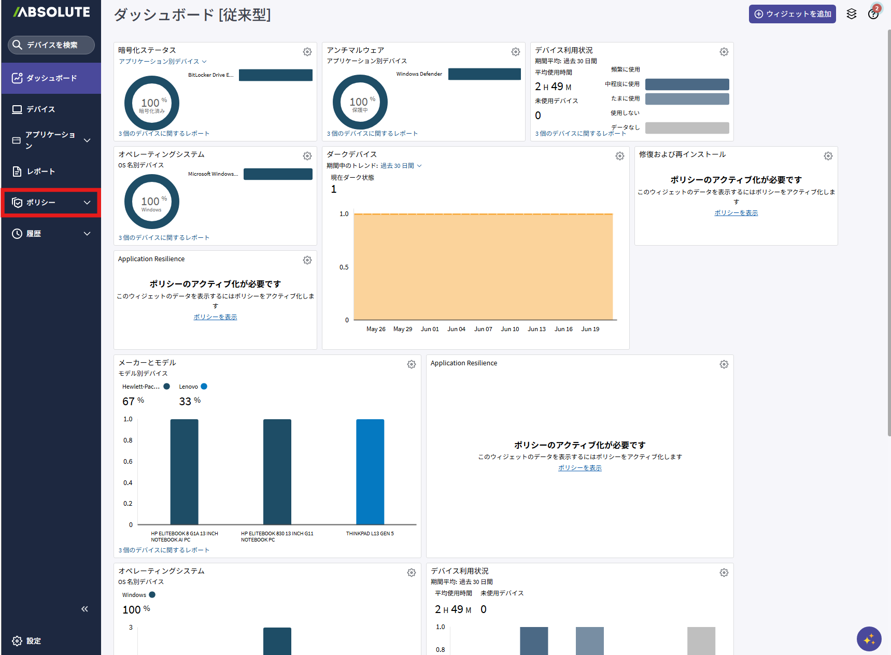Image resolution: width=891 pixels, height=655 pixels.
Task: Toggle Hewlett-Pac... legend series dot
Action: 167,386
